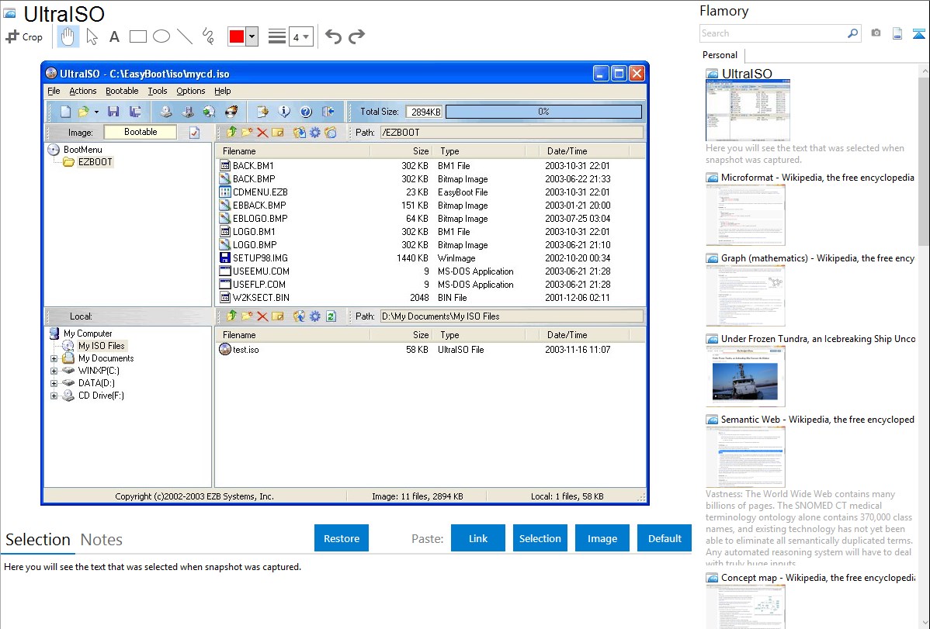Click the gear icon in image pane toolbar

pyautogui.click(x=315, y=132)
